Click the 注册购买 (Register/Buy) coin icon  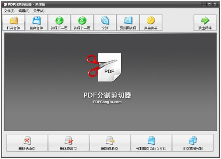(x=151, y=21)
